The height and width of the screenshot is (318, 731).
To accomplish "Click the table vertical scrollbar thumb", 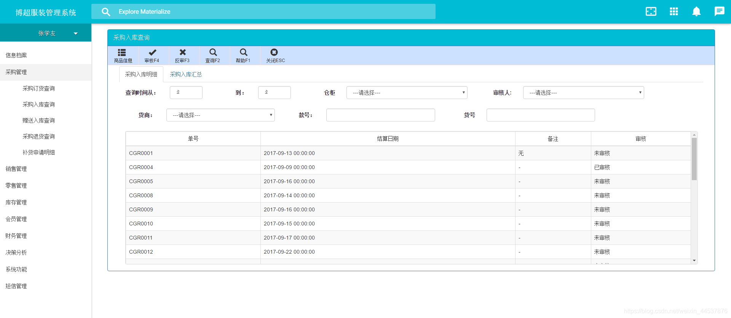I will click(694, 159).
